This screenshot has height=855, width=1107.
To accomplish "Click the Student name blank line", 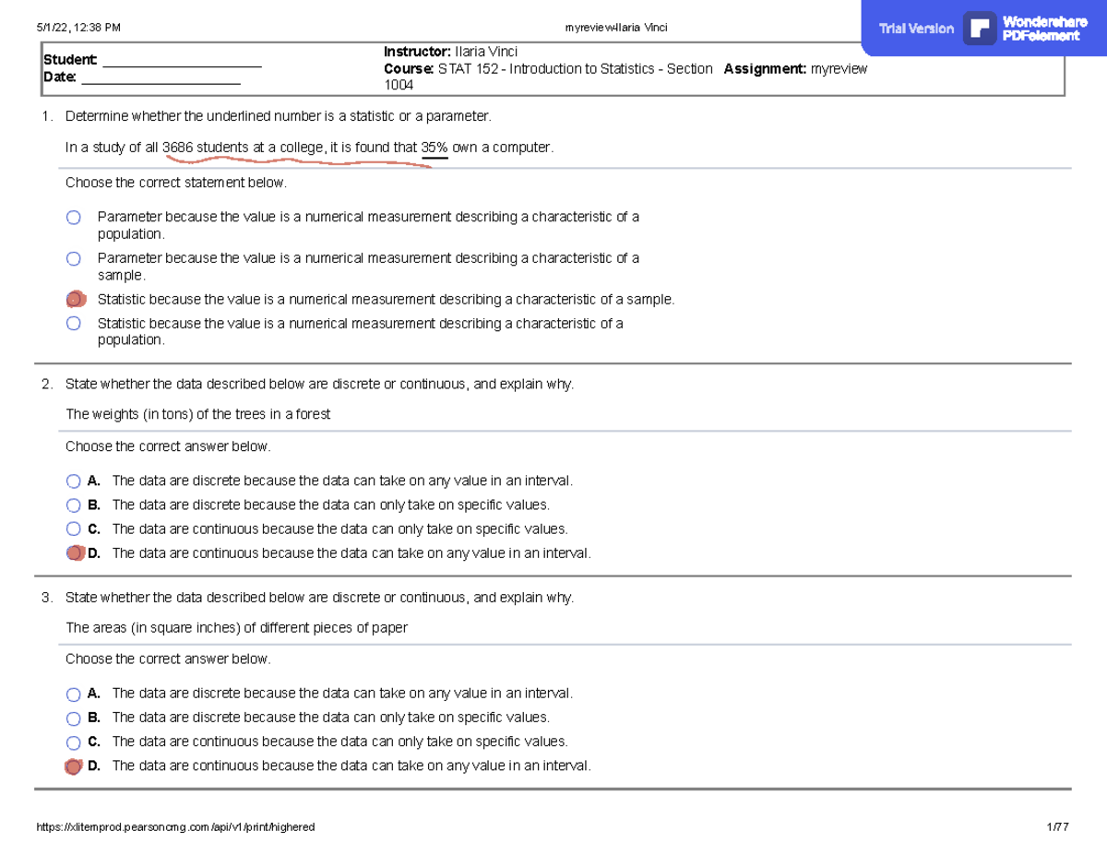I will [x=182, y=62].
